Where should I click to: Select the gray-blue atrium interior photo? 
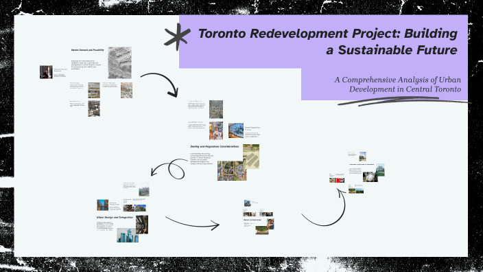tap(216, 109)
